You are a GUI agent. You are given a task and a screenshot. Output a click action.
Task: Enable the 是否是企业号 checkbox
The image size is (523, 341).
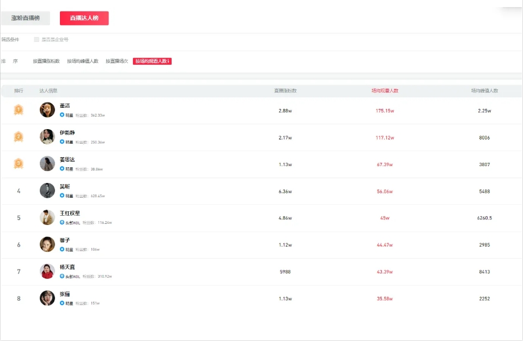[37, 40]
